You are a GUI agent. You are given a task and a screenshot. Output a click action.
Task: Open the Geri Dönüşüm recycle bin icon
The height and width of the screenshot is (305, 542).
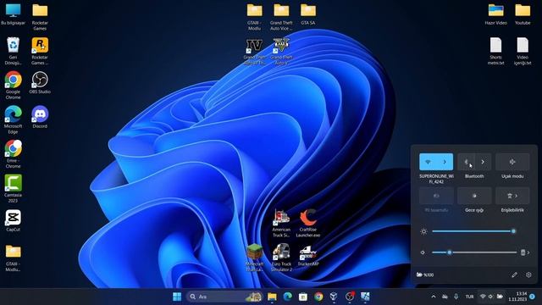pos(14,51)
